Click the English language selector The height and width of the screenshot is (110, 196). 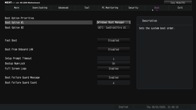tap(123, 107)
